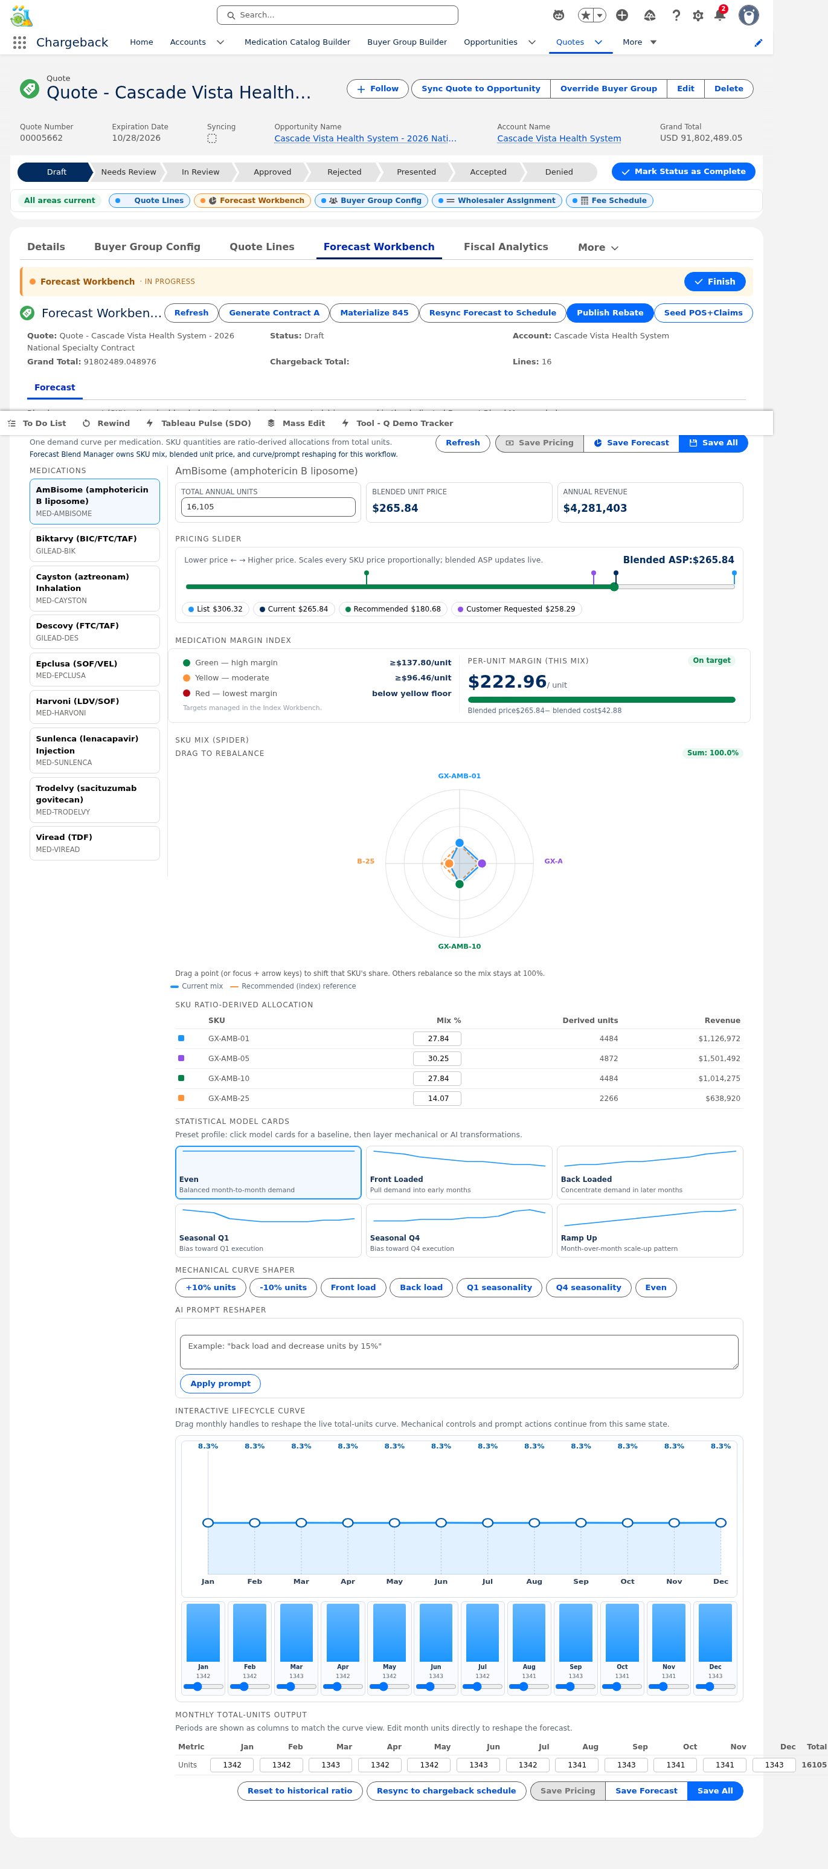Click the Wholesaler Assignment status chip

point(496,201)
